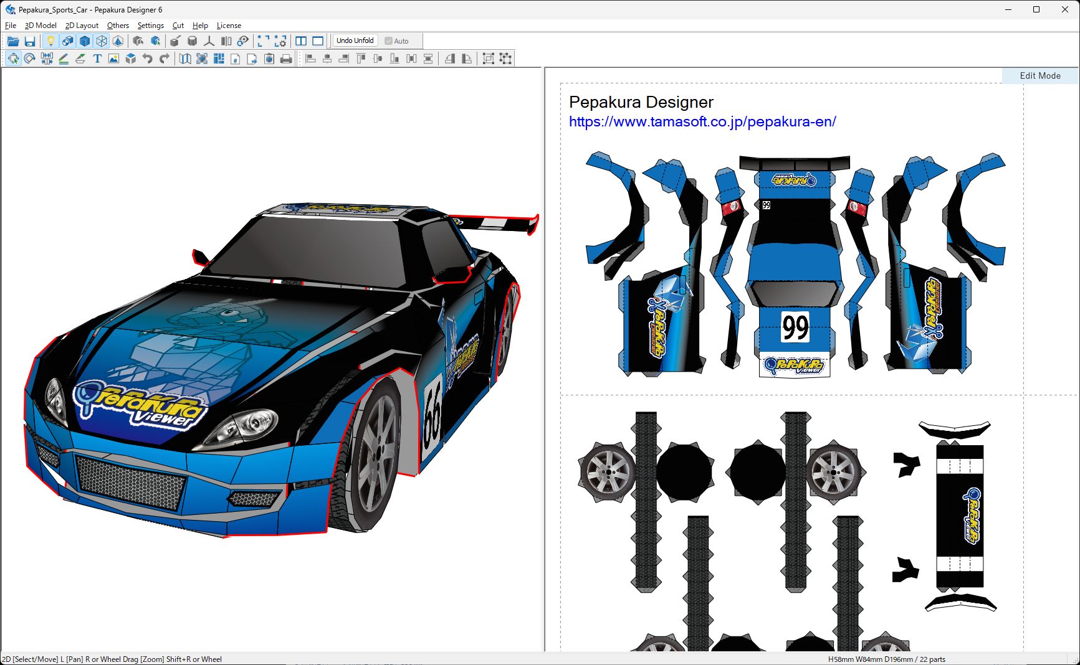Screen dimensions: 1080x665
Task: Toggle the checkered texture display button
Action: point(67,41)
